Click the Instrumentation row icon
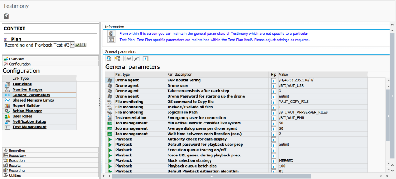The height and width of the screenshot is (179, 396). pyautogui.click(x=110, y=118)
